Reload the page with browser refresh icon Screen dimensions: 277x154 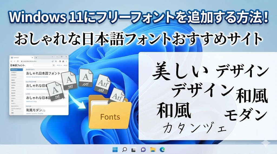(18, 61)
